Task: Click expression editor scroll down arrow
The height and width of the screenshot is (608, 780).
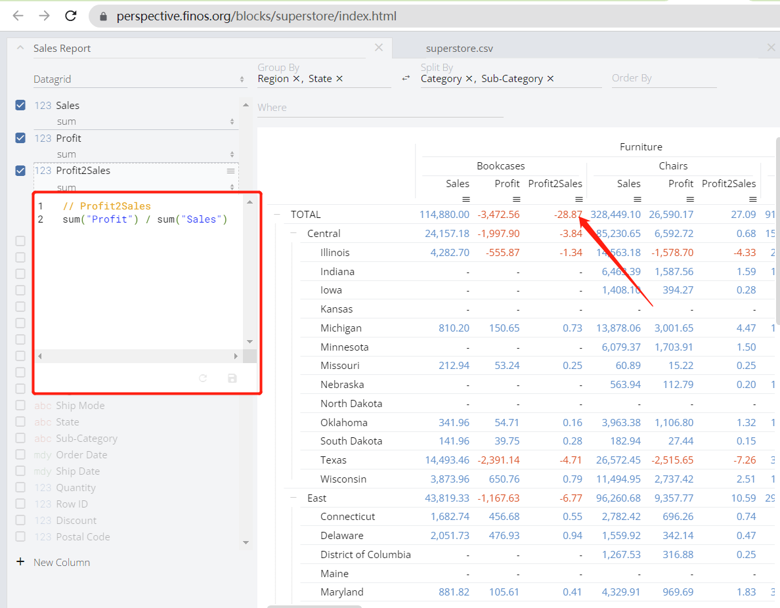Action: (x=249, y=341)
